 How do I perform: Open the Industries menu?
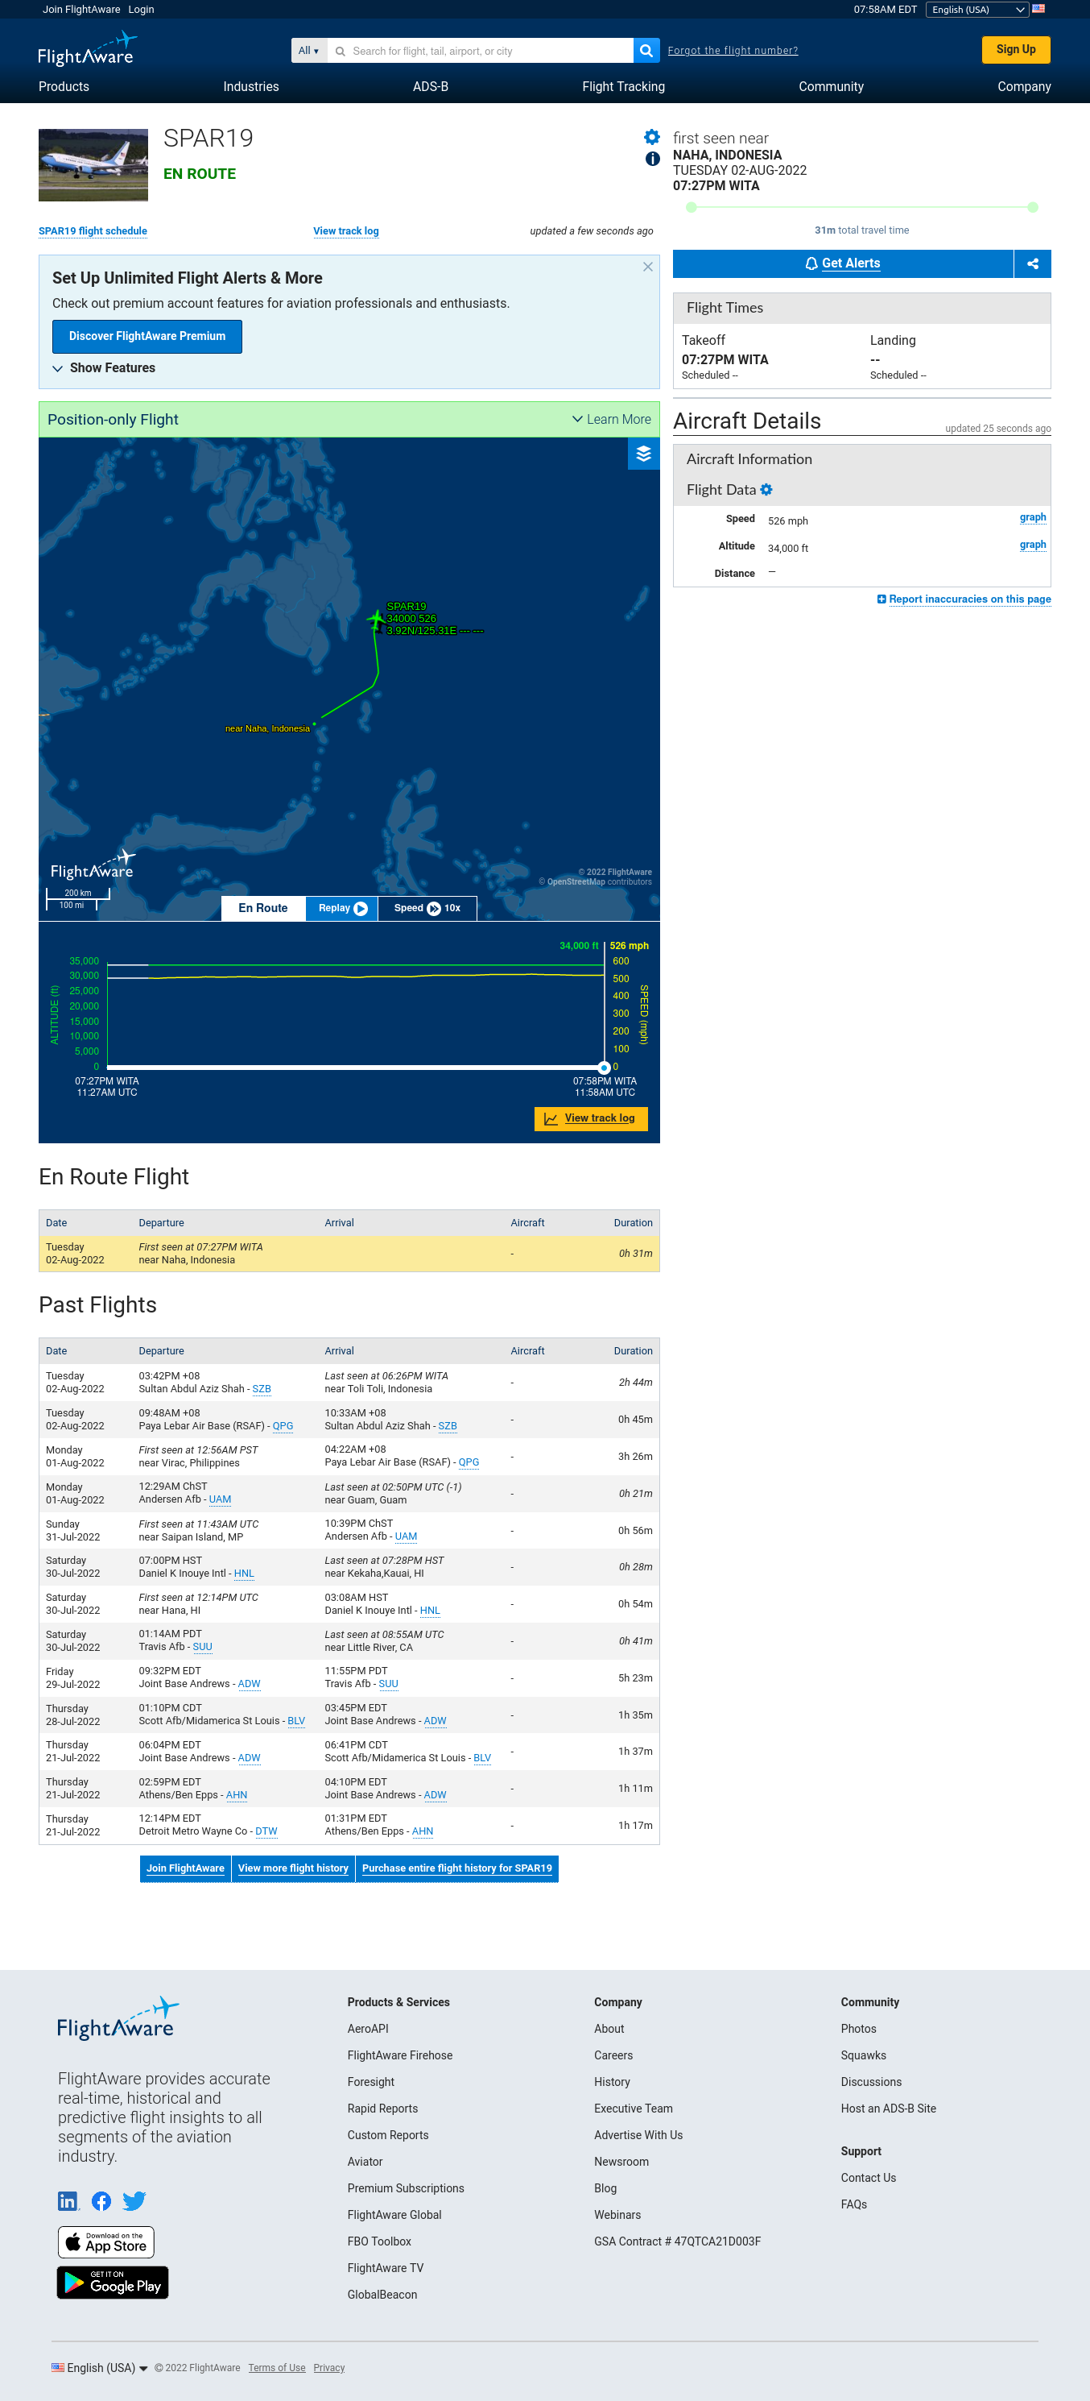(x=250, y=87)
